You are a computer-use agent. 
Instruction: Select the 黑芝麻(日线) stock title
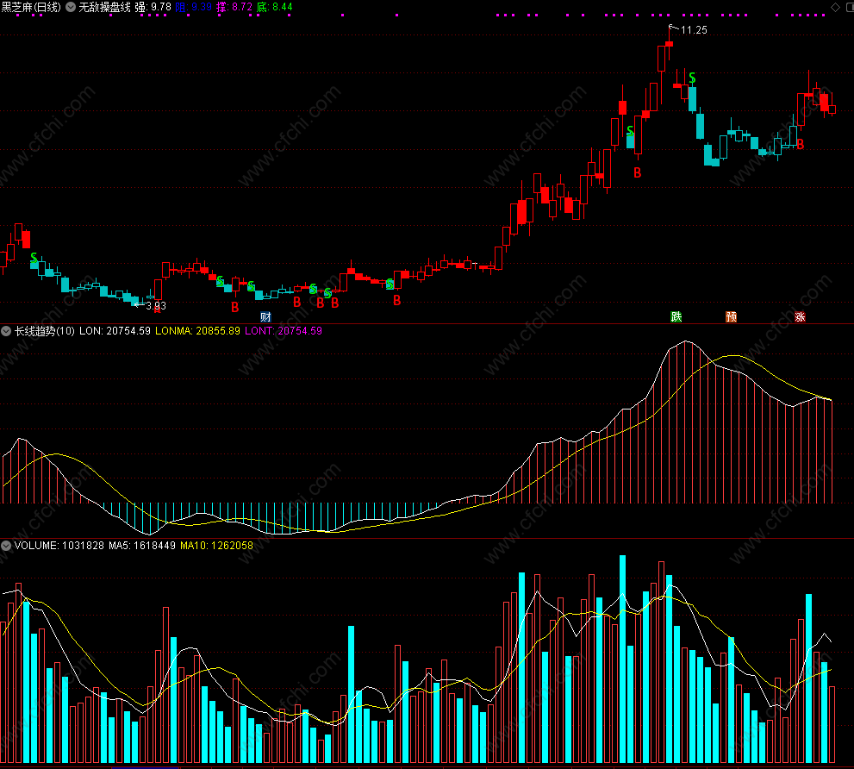tap(31, 7)
